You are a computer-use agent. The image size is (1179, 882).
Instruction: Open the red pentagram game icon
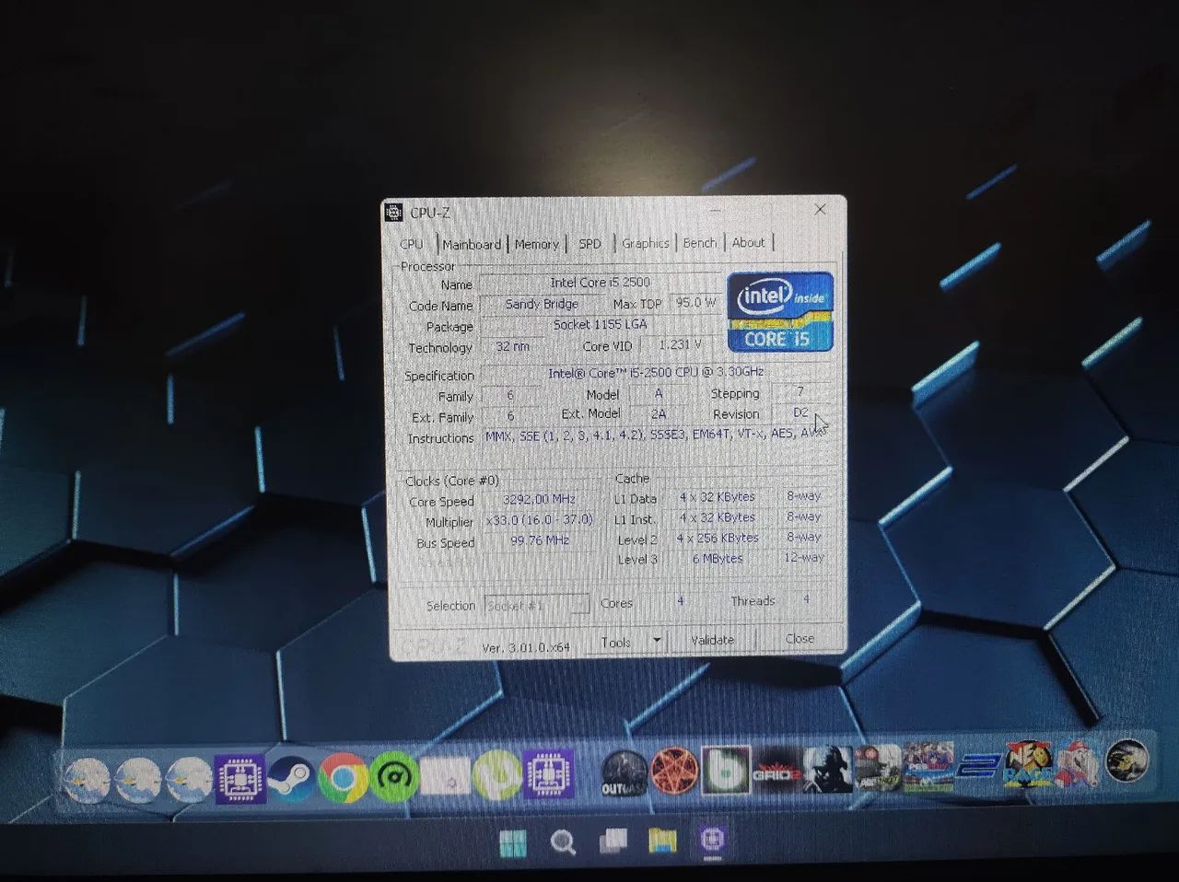click(x=675, y=772)
